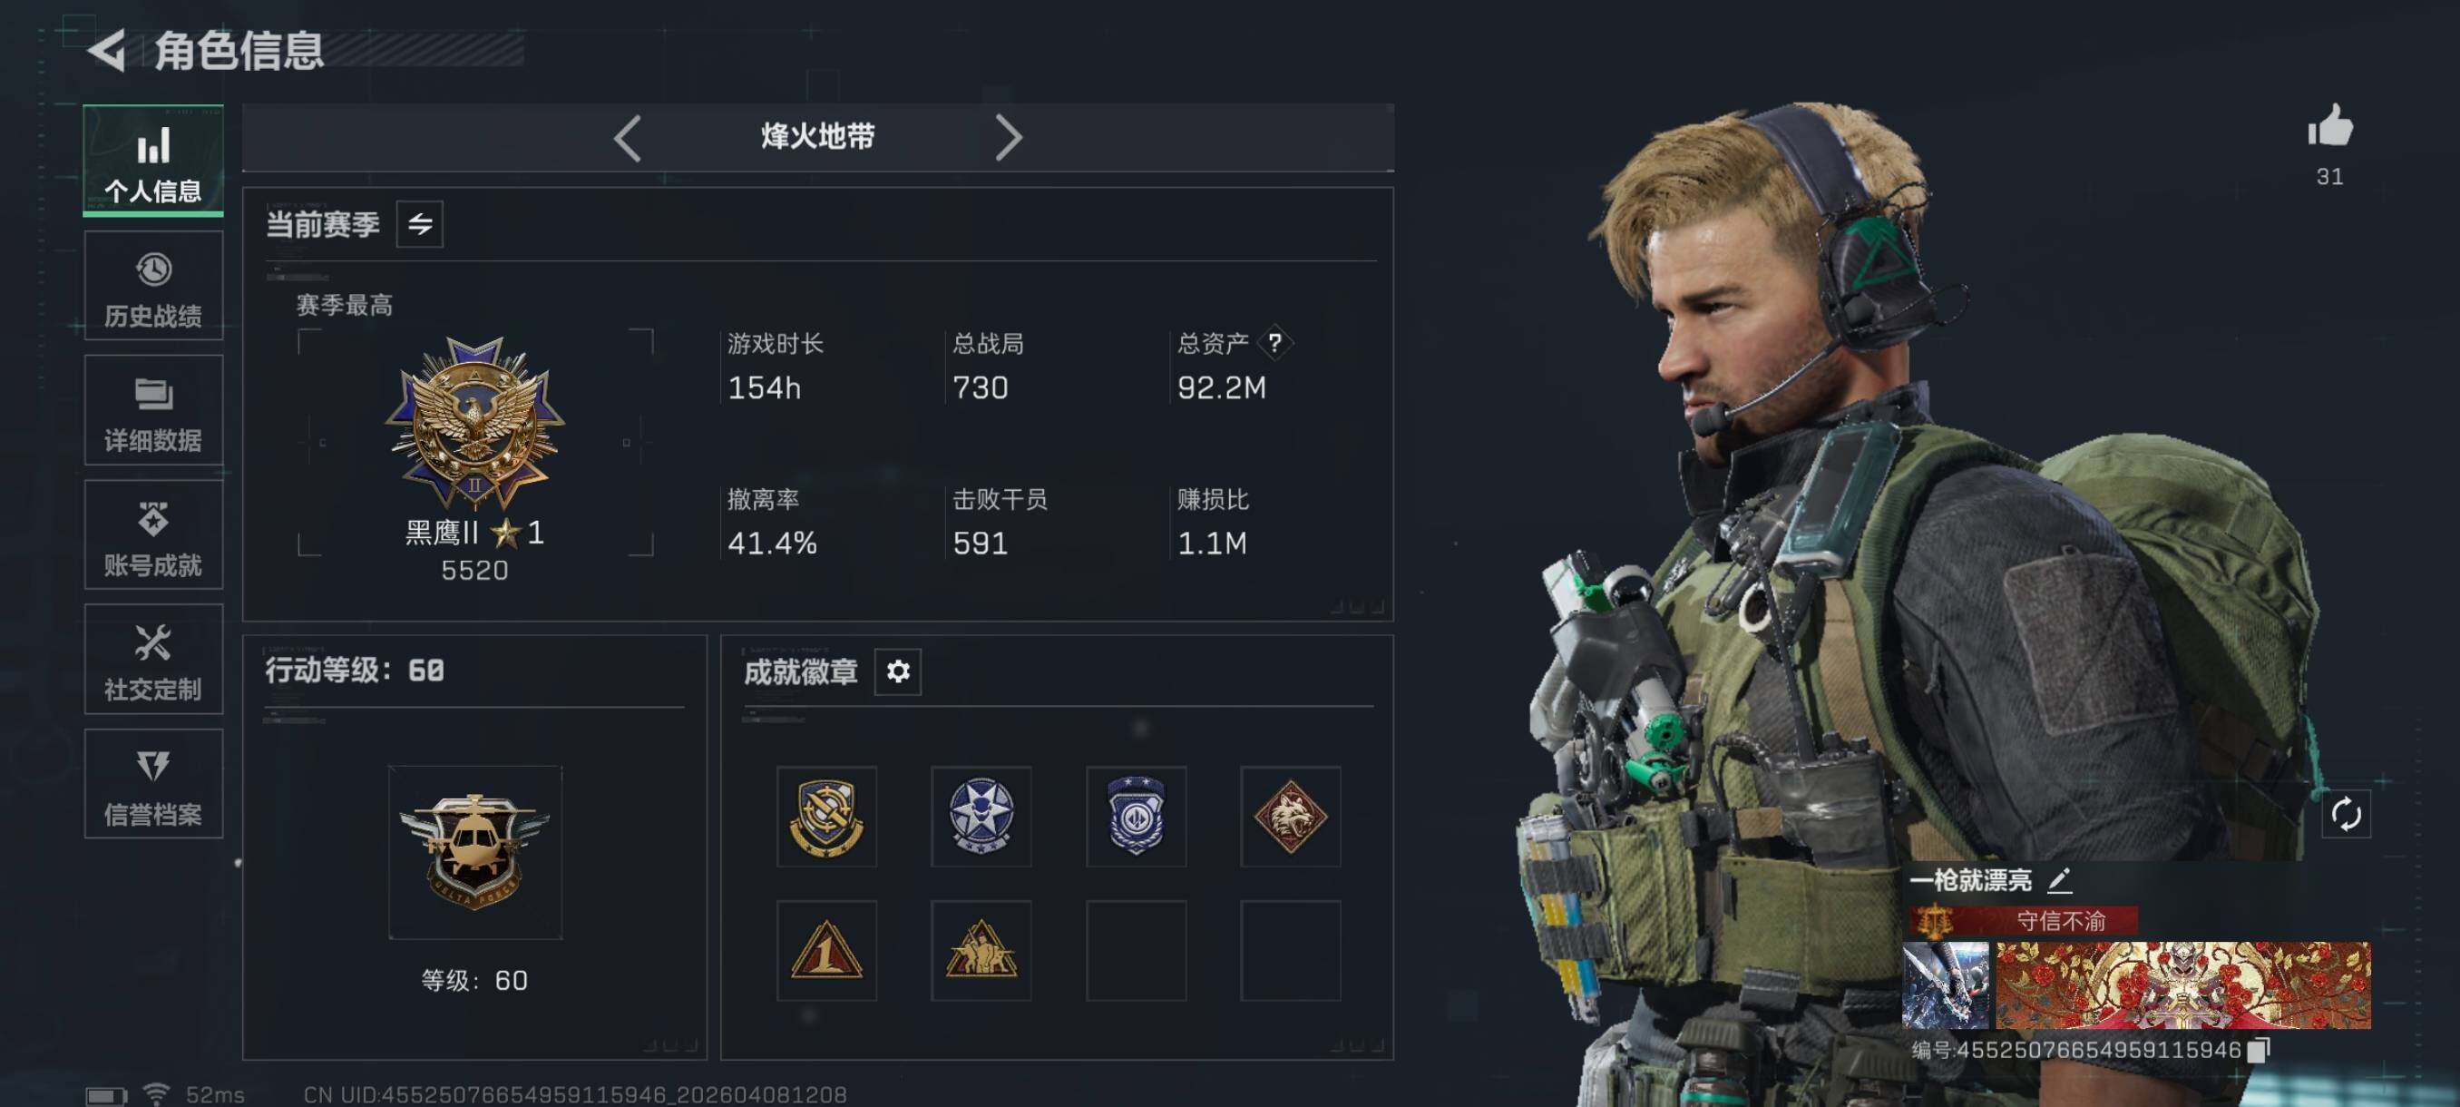The width and height of the screenshot is (2460, 1107).
Task: Switch to next mode with right chevron
Action: (x=1009, y=139)
